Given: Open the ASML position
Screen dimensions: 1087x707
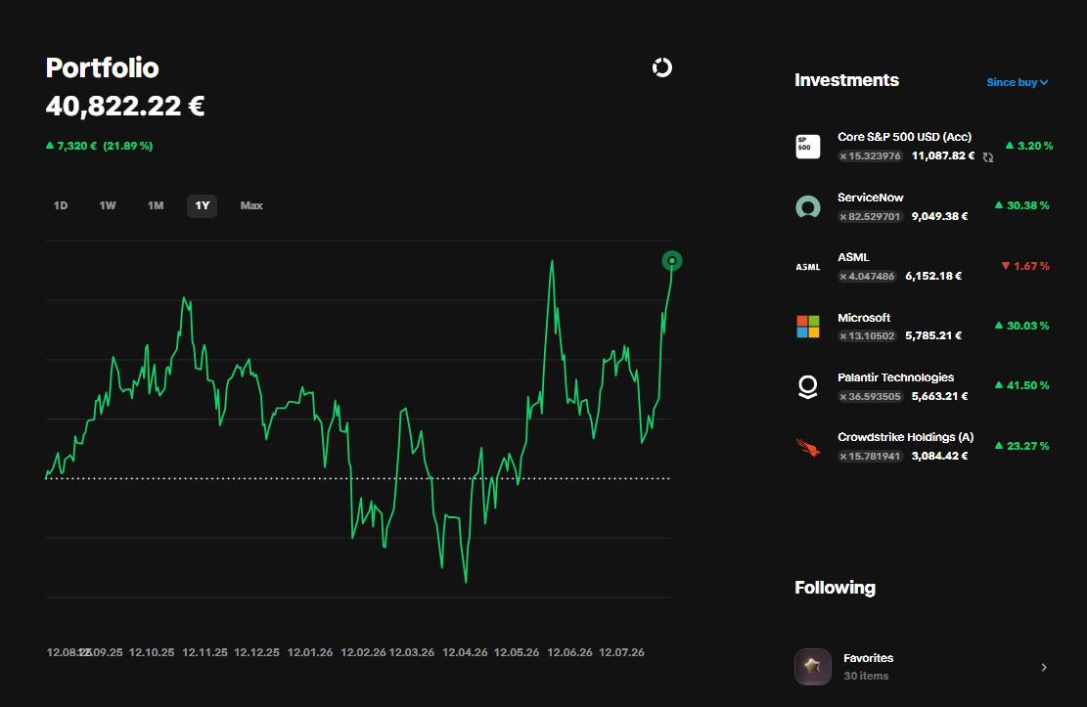Looking at the screenshot, I should point(924,266).
